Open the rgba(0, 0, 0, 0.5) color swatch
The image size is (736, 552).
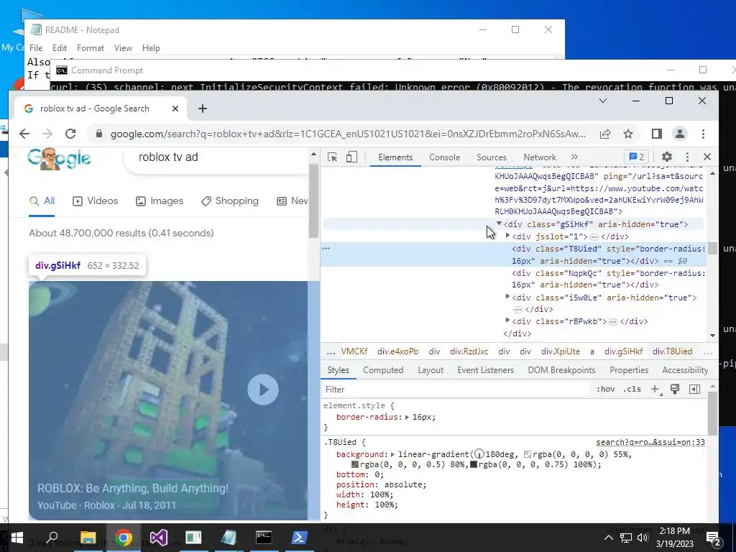(x=355, y=465)
